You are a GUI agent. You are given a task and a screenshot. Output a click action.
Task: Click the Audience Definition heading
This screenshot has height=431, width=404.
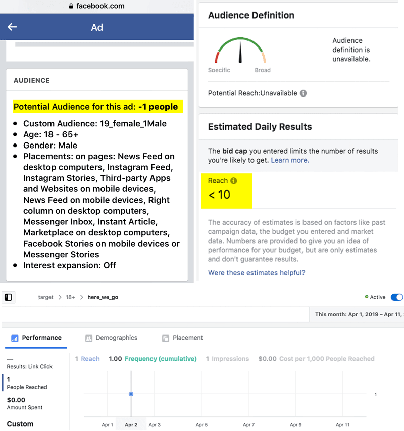[251, 15]
